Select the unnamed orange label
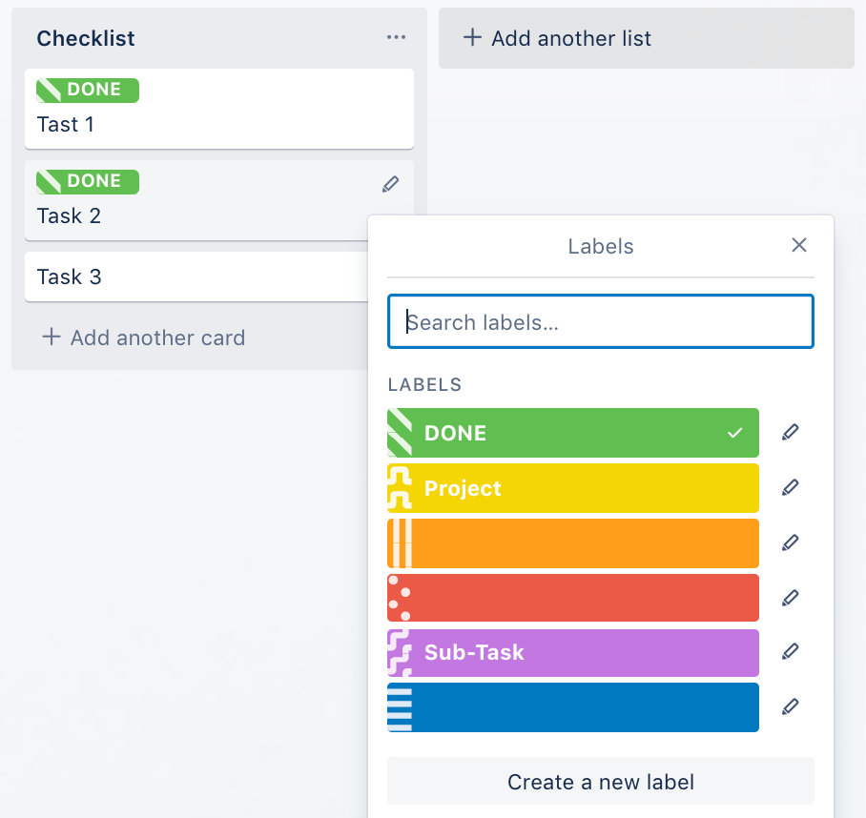The image size is (866, 818). pyautogui.click(x=572, y=543)
